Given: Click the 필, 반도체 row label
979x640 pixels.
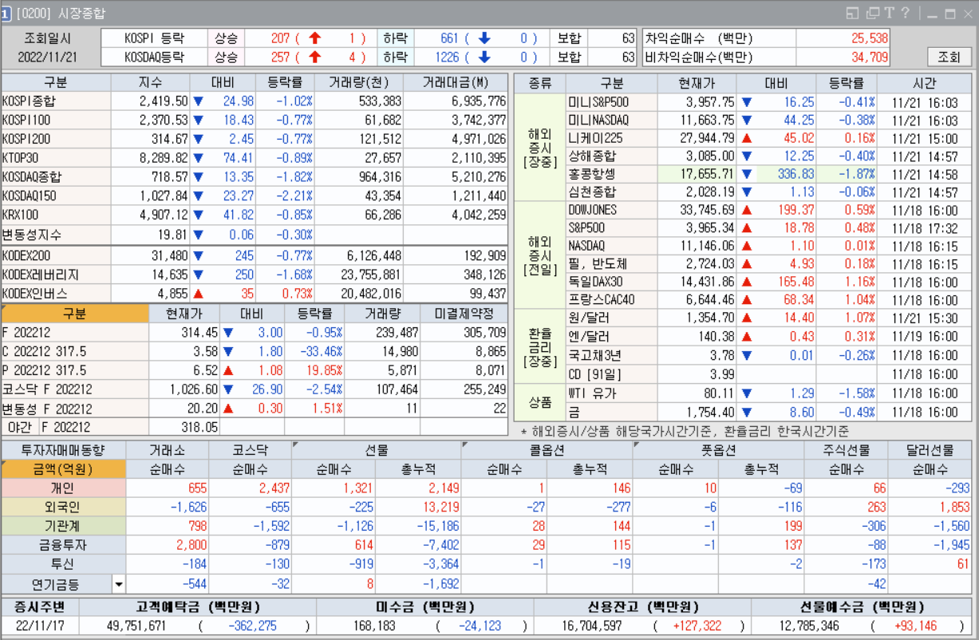Looking at the screenshot, I should (x=610, y=264).
